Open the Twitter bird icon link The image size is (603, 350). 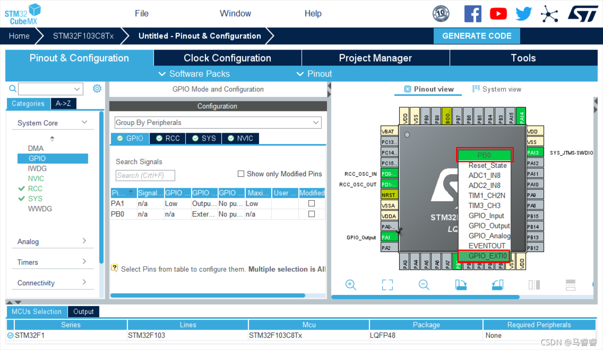pyautogui.click(x=524, y=14)
